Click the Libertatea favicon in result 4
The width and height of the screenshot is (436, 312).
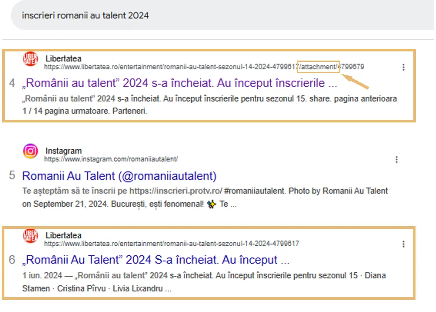coord(31,60)
